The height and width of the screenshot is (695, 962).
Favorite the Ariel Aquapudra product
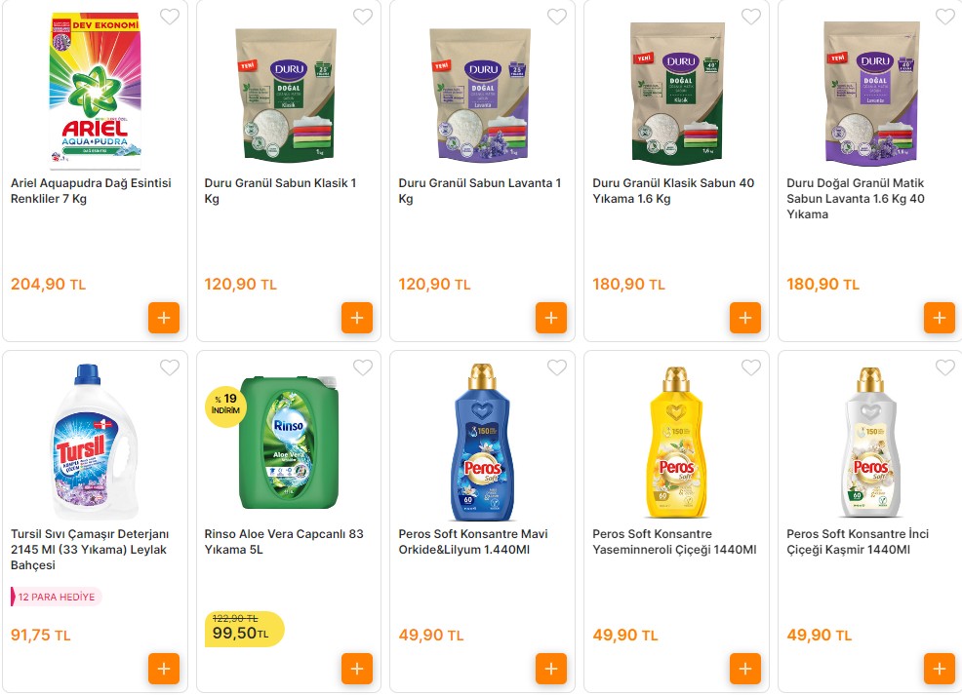pyautogui.click(x=170, y=17)
